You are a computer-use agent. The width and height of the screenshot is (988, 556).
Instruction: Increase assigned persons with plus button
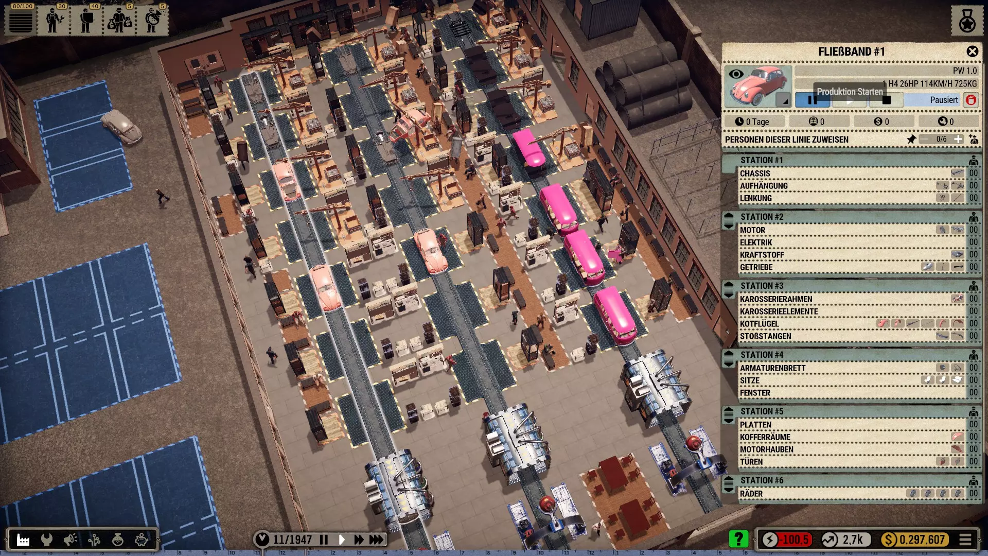(x=958, y=139)
